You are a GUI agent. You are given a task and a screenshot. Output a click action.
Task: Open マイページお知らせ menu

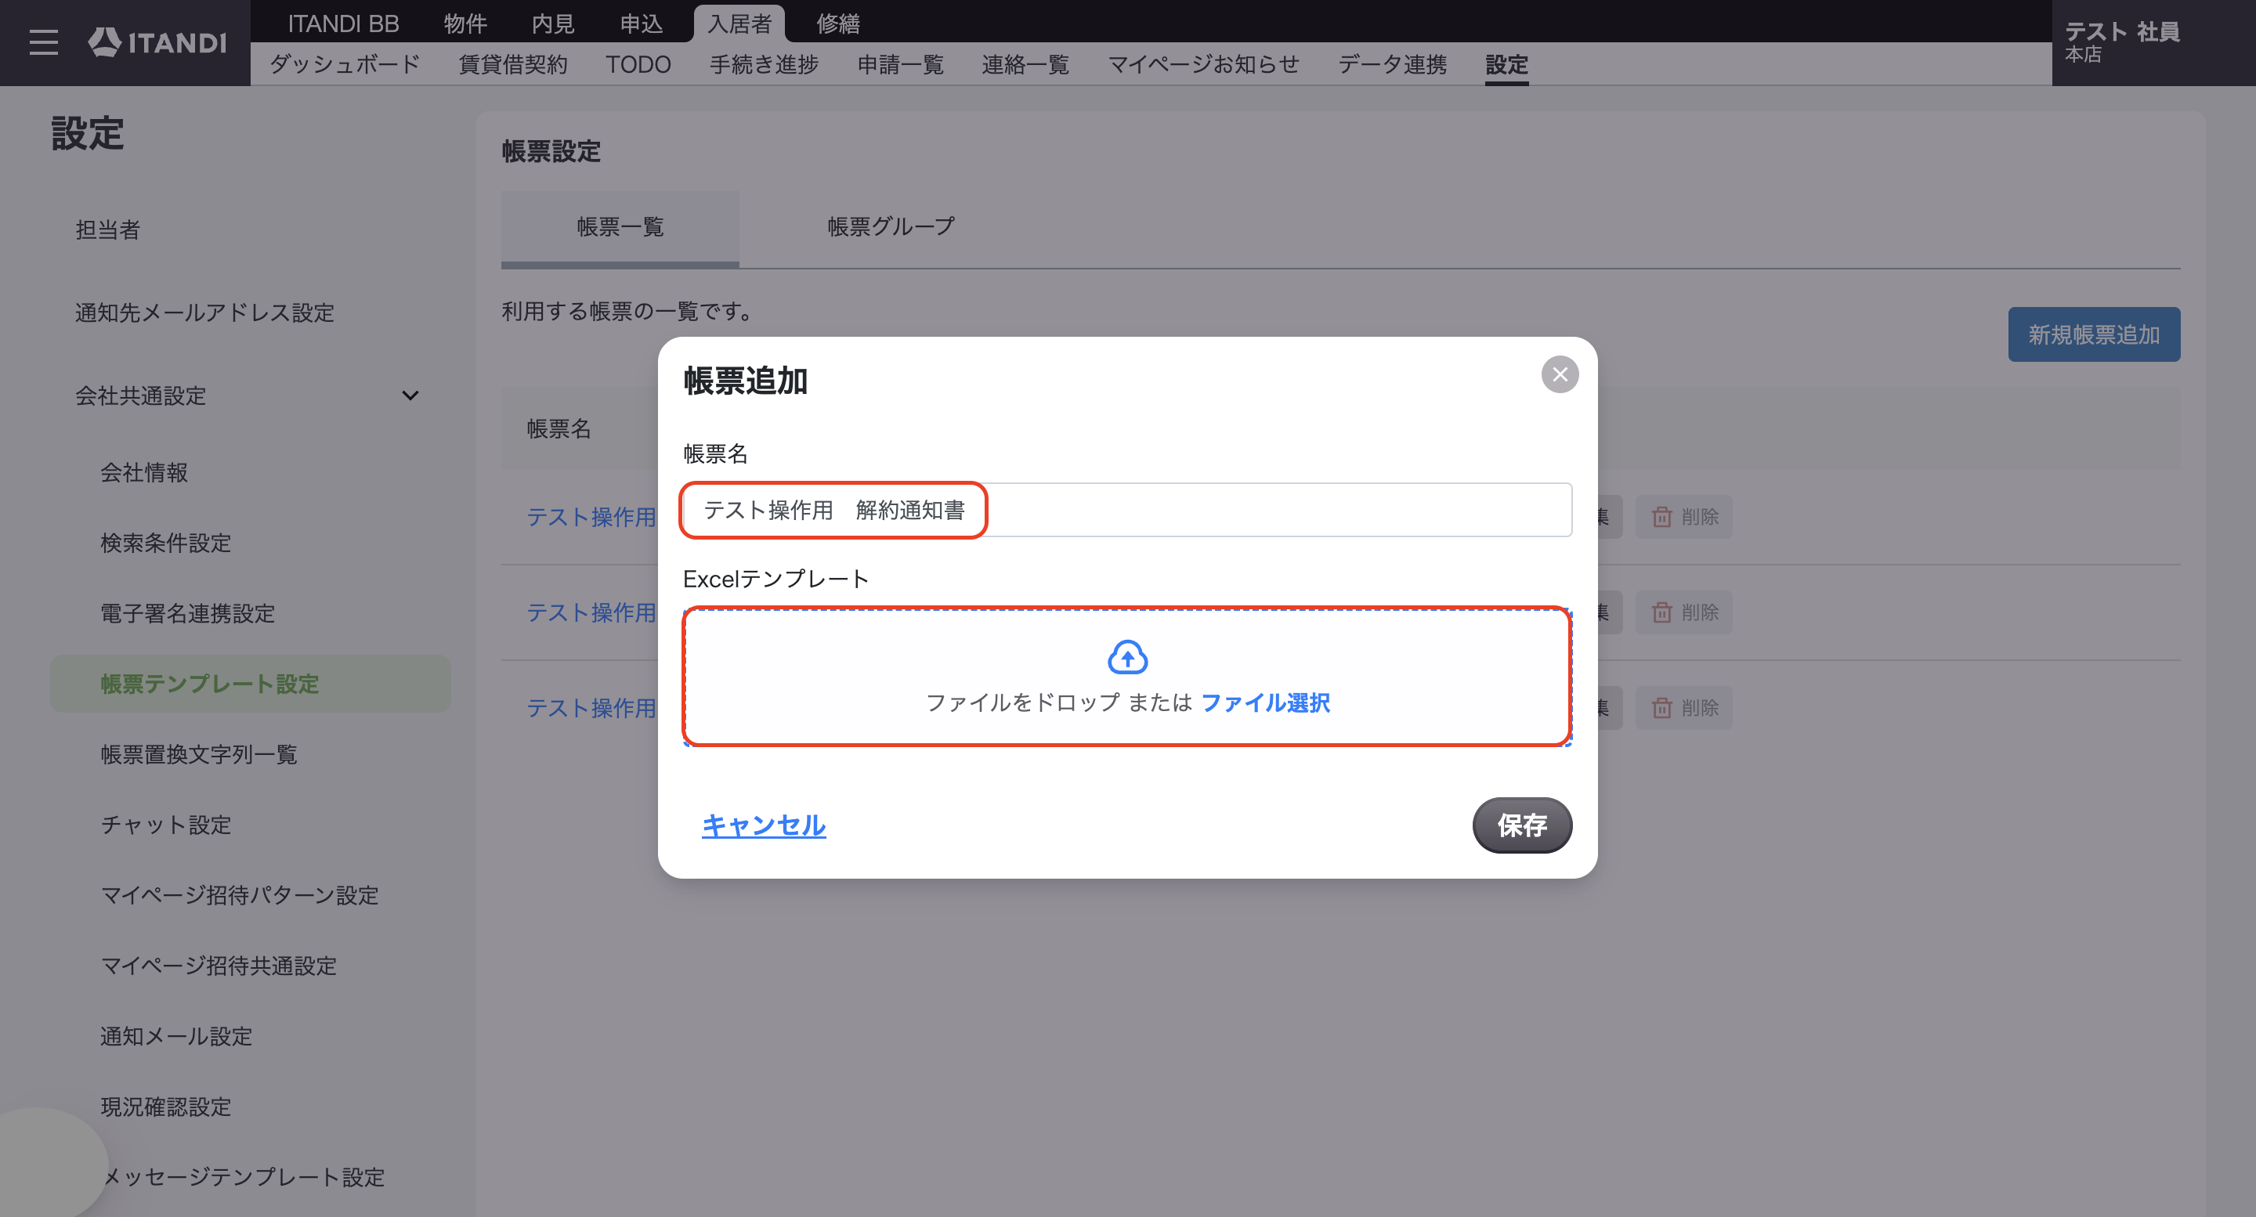(1203, 64)
